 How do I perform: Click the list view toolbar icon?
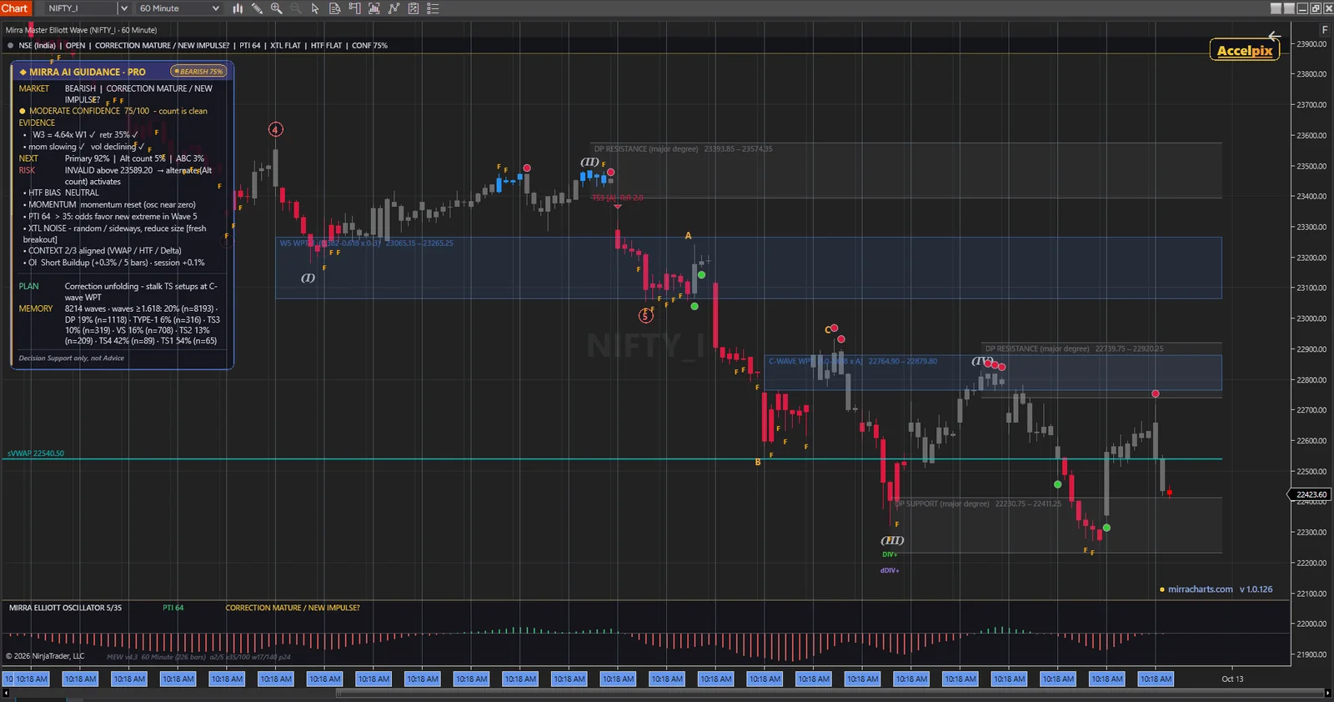coord(433,8)
